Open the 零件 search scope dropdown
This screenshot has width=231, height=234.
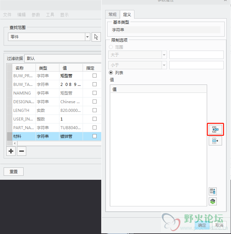[88, 37]
